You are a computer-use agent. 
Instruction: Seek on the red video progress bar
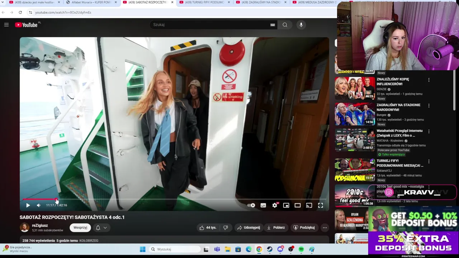(174, 199)
